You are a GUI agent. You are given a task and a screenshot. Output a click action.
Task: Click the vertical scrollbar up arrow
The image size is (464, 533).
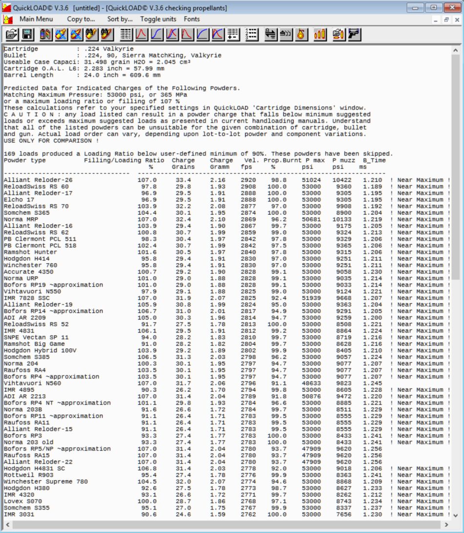tap(456, 50)
